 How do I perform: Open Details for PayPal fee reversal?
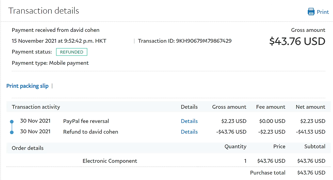pyautogui.click(x=189, y=121)
